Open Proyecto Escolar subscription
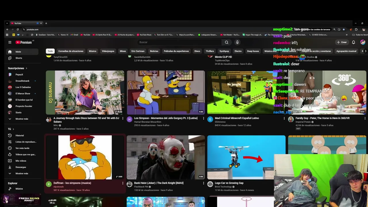This screenshot has height=207, width=368. pos(23,106)
